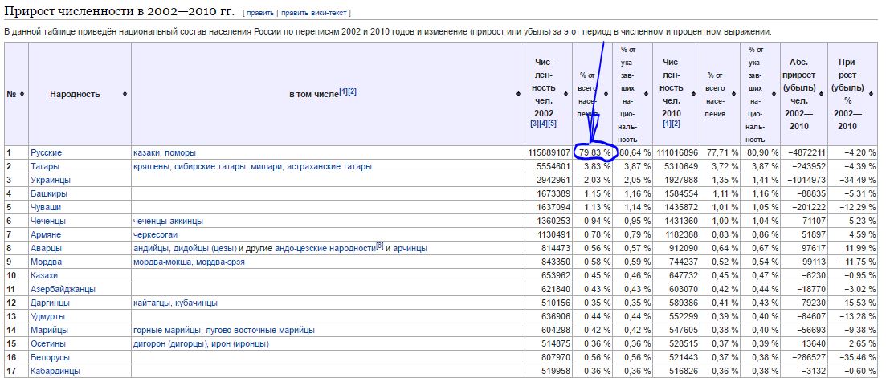Open the Украинцы article link
The width and height of the screenshot is (886, 378).
(51, 180)
